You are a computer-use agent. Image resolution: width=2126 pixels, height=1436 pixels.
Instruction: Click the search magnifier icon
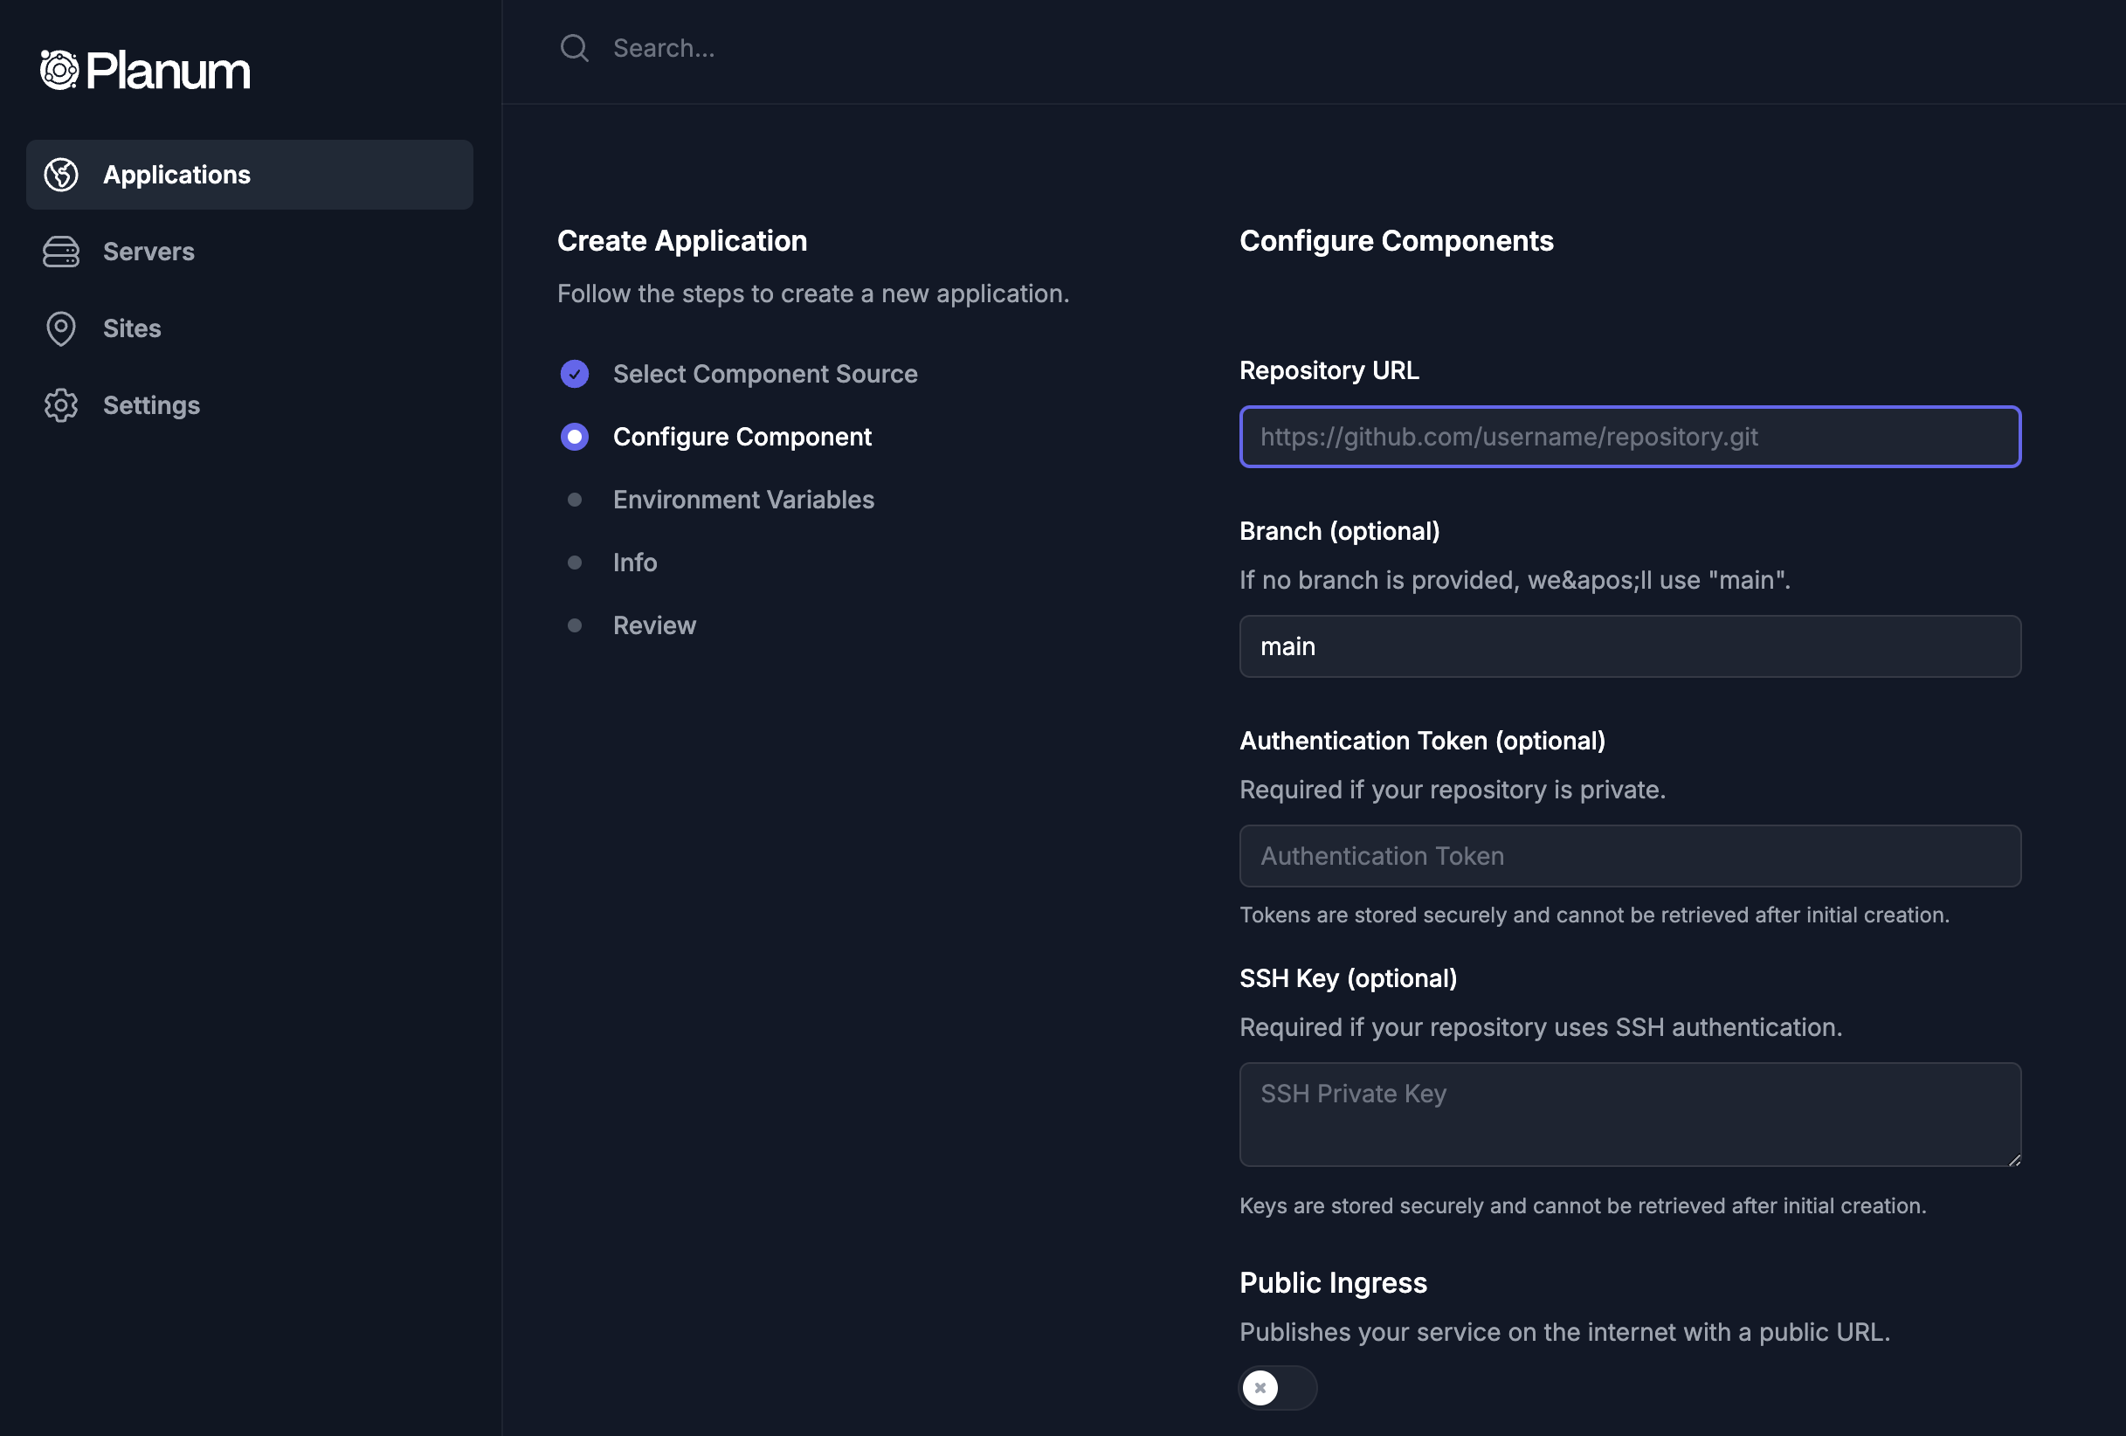(x=575, y=48)
